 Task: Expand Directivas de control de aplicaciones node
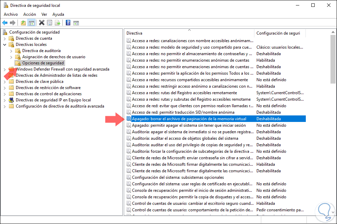(5, 94)
